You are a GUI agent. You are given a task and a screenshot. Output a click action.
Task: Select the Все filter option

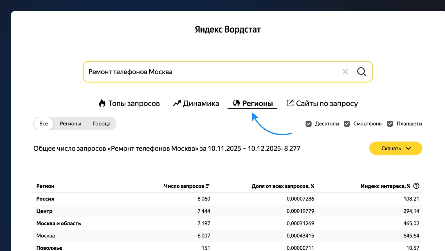click(44, 124)
